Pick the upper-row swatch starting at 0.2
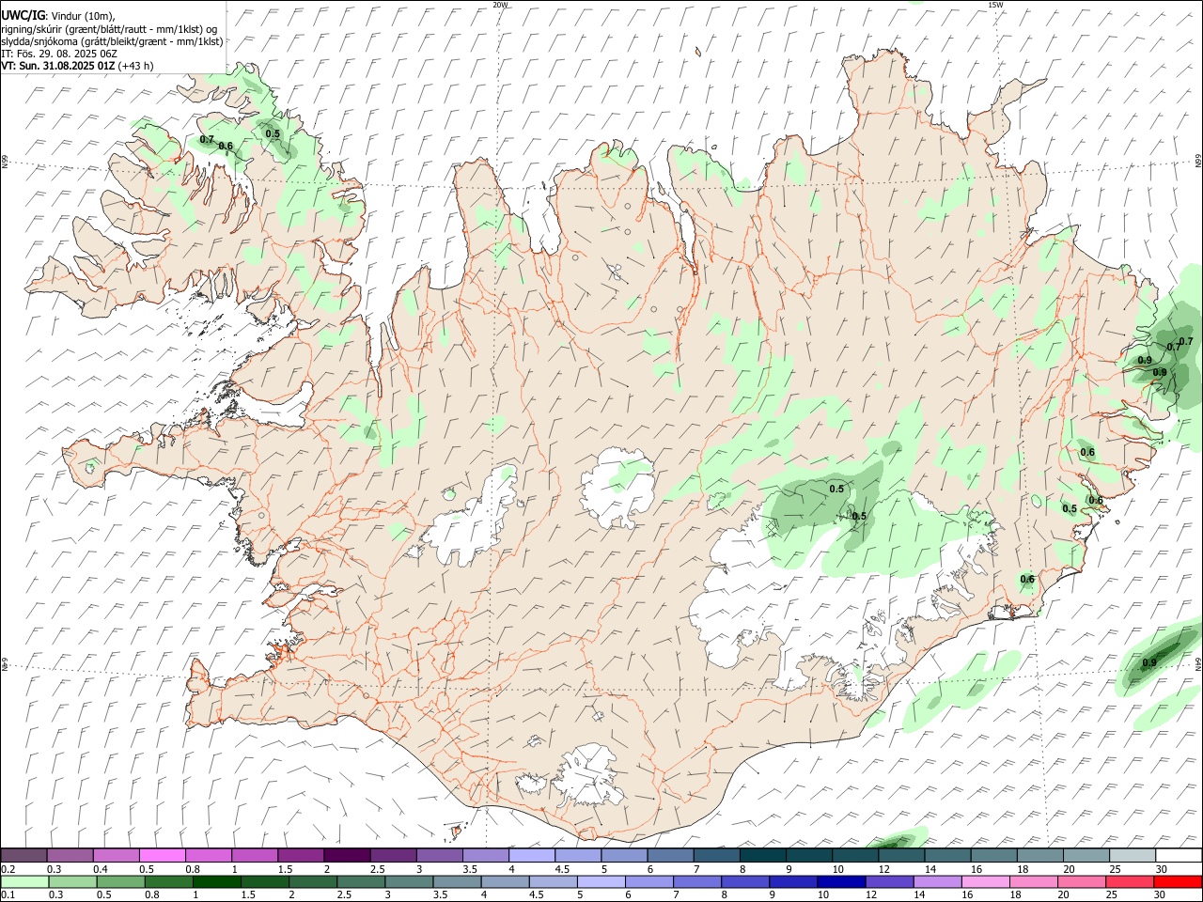 [23, 855]
